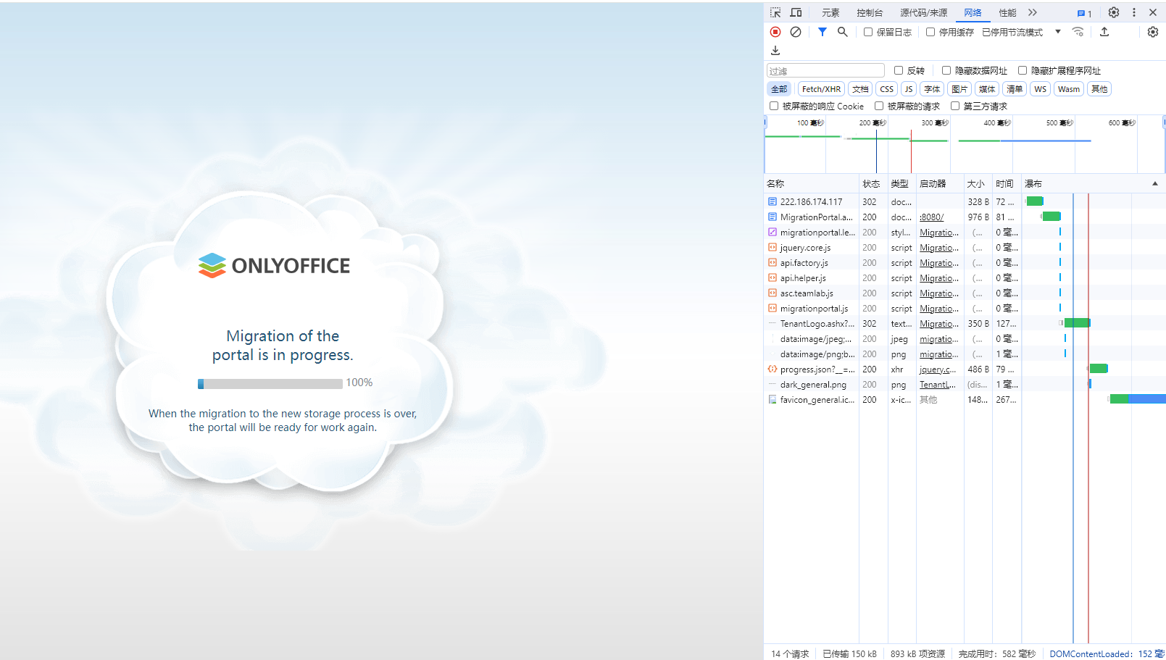Open network search magnifier
The height and width of the screenshot is (660, 1166).
click(x=843, y=32)
